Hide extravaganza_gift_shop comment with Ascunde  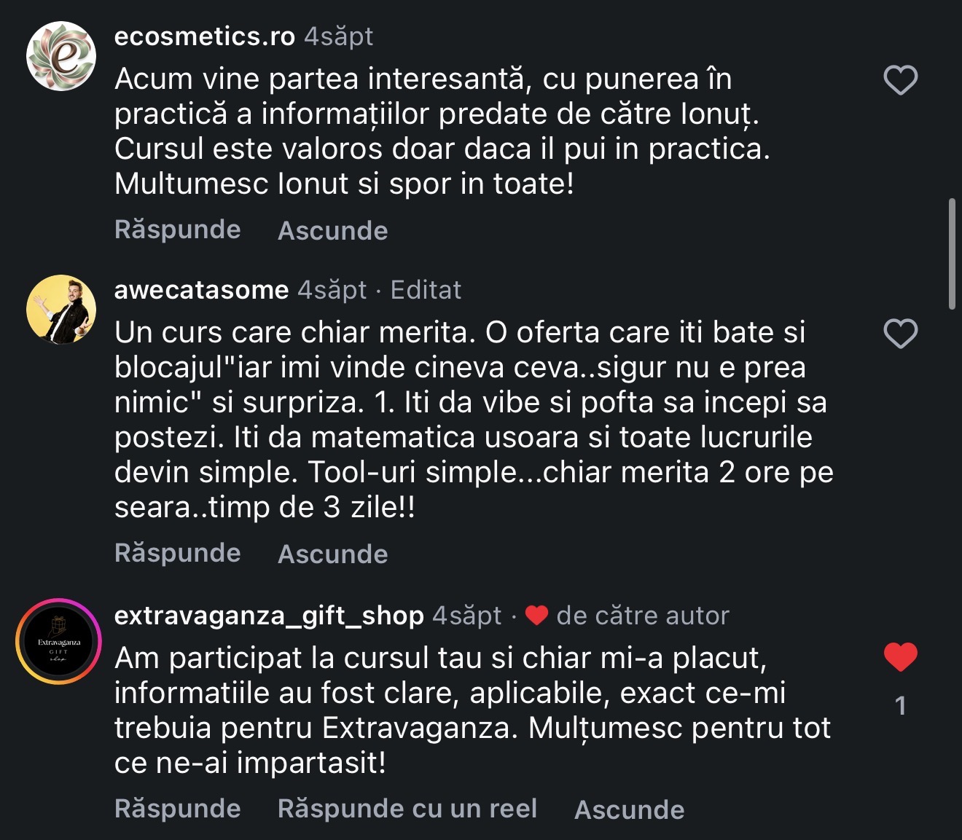tap(630, 809)
